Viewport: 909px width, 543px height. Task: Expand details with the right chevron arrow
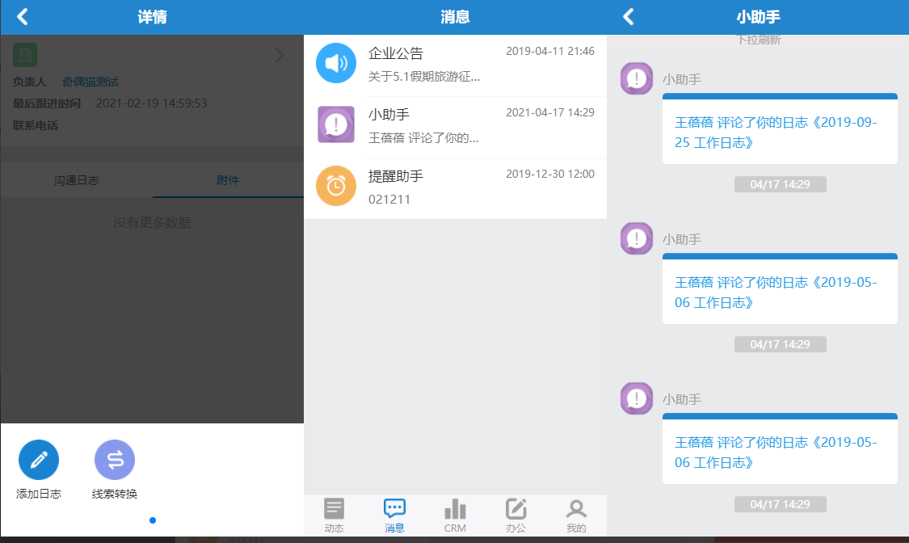click(x=280, y=56)
